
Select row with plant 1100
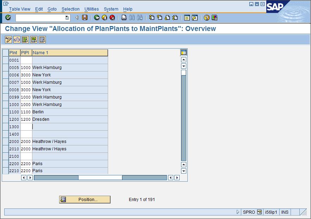(6, 112)
